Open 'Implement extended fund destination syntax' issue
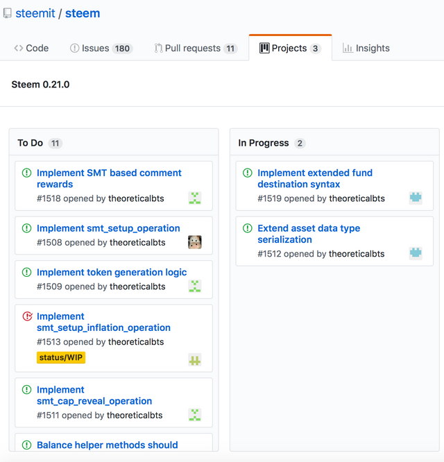 (x=315, y=178)
